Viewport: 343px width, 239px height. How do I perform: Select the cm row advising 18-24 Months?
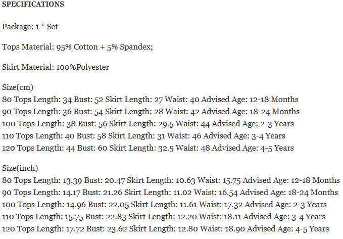[x=151, y=112]
